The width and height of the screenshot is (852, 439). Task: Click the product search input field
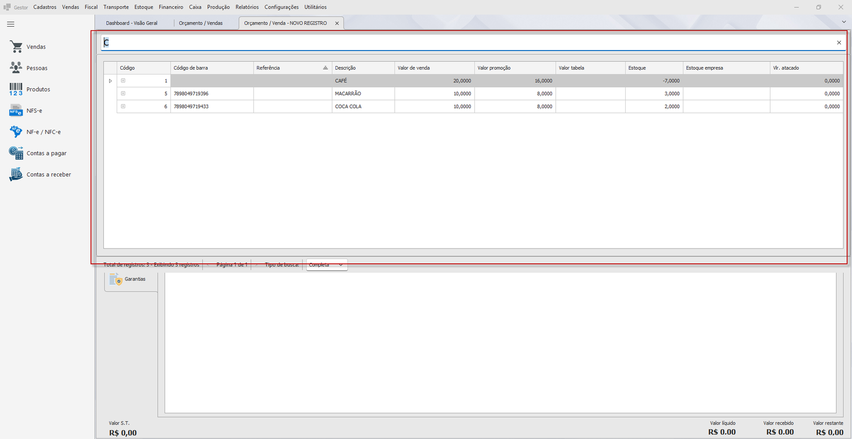pos(468,43)
